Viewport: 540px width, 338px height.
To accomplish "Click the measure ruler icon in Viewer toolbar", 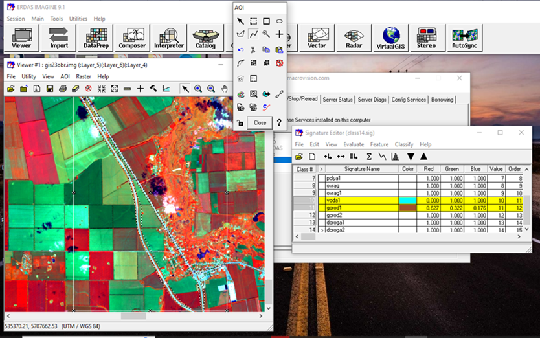I will (127, 89).
